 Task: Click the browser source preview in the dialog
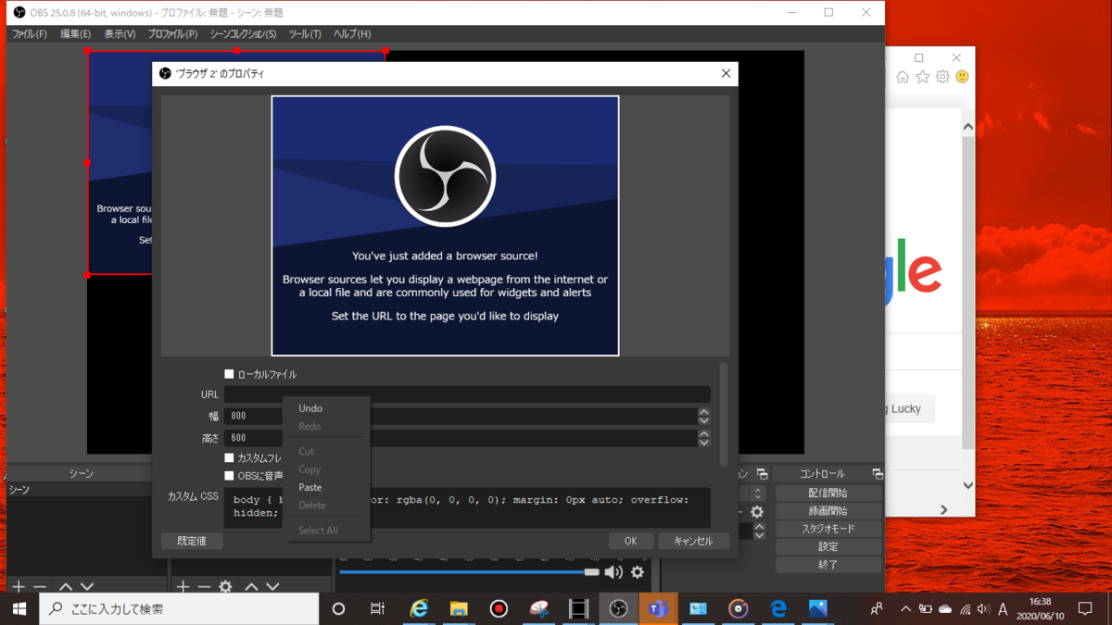[x=445, y=226]
